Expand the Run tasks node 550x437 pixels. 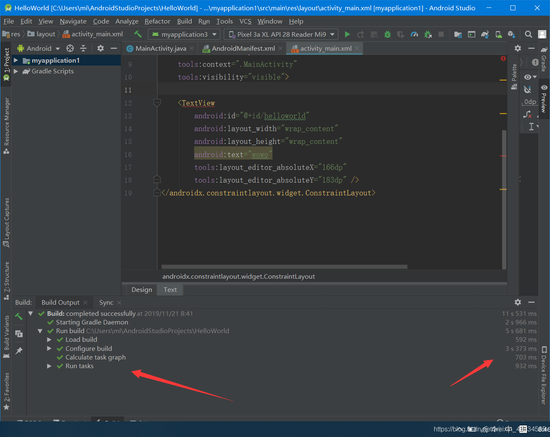[49, 366]
